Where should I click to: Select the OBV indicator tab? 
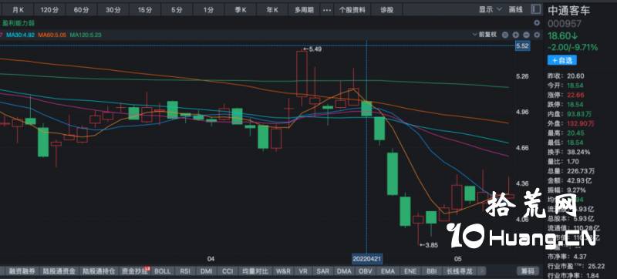click(366, 271)
